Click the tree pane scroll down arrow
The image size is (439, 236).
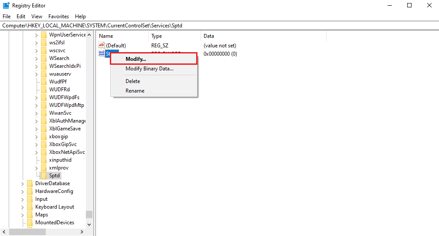pos(89,225)
